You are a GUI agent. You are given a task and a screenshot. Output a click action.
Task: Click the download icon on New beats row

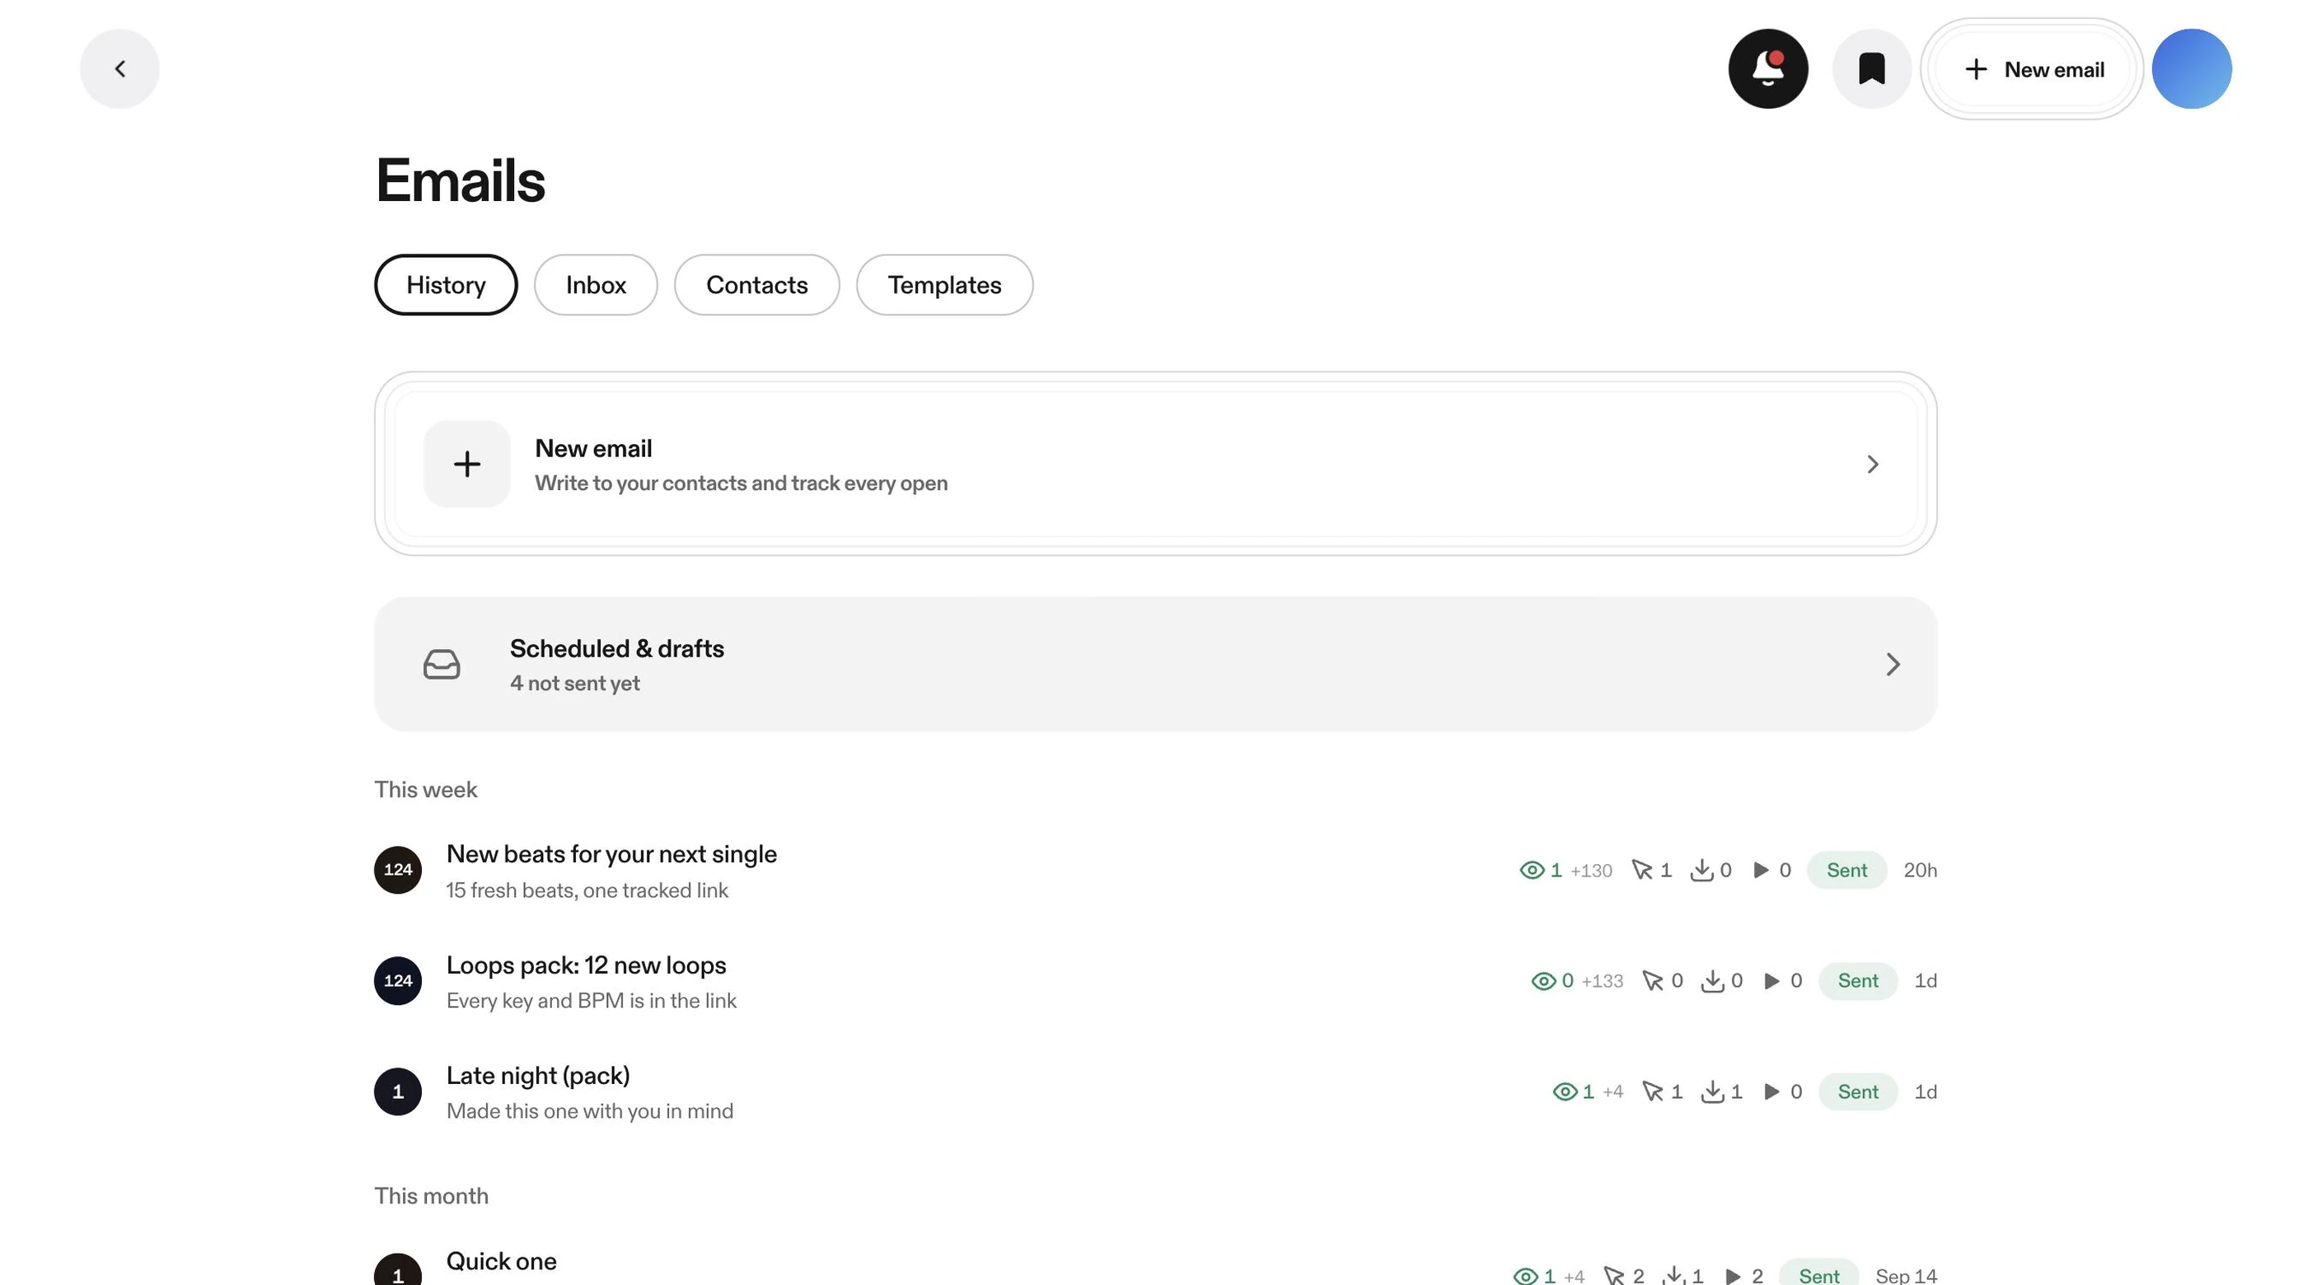pos(1701,871)
